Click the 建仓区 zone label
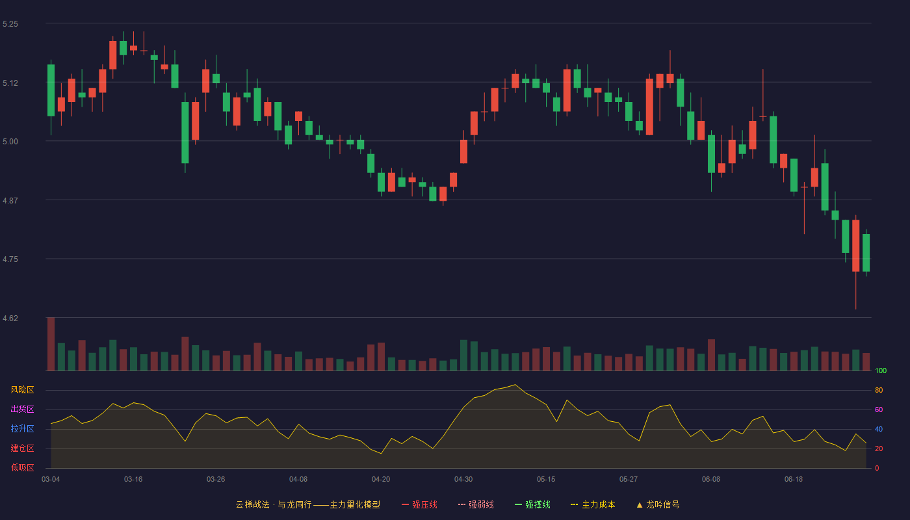This screenshot has height=520, width=910. [22, 448]
